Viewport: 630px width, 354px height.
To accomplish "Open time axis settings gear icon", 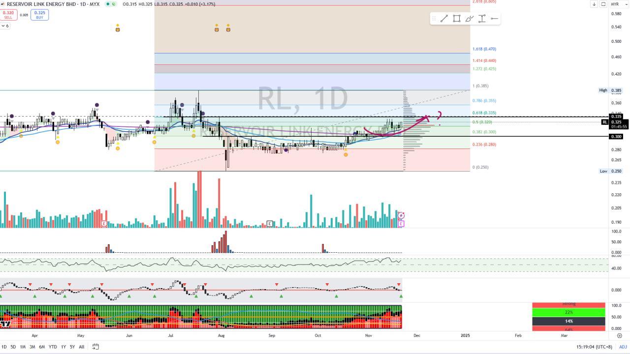I will click(x=619, y=335).
